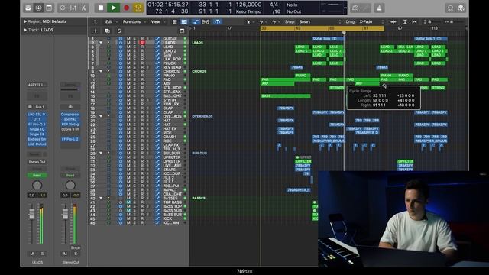Click the Vertical Auto Zoom icon
Image resolution: width=489 pixels, height=275 pixels.
[405, 22]
